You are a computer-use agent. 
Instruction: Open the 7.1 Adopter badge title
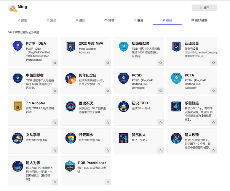(35, 103)
